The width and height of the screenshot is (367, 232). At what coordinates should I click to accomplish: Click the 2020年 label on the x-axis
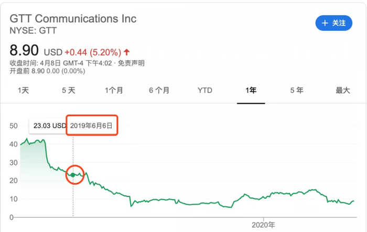pos(263,225)
